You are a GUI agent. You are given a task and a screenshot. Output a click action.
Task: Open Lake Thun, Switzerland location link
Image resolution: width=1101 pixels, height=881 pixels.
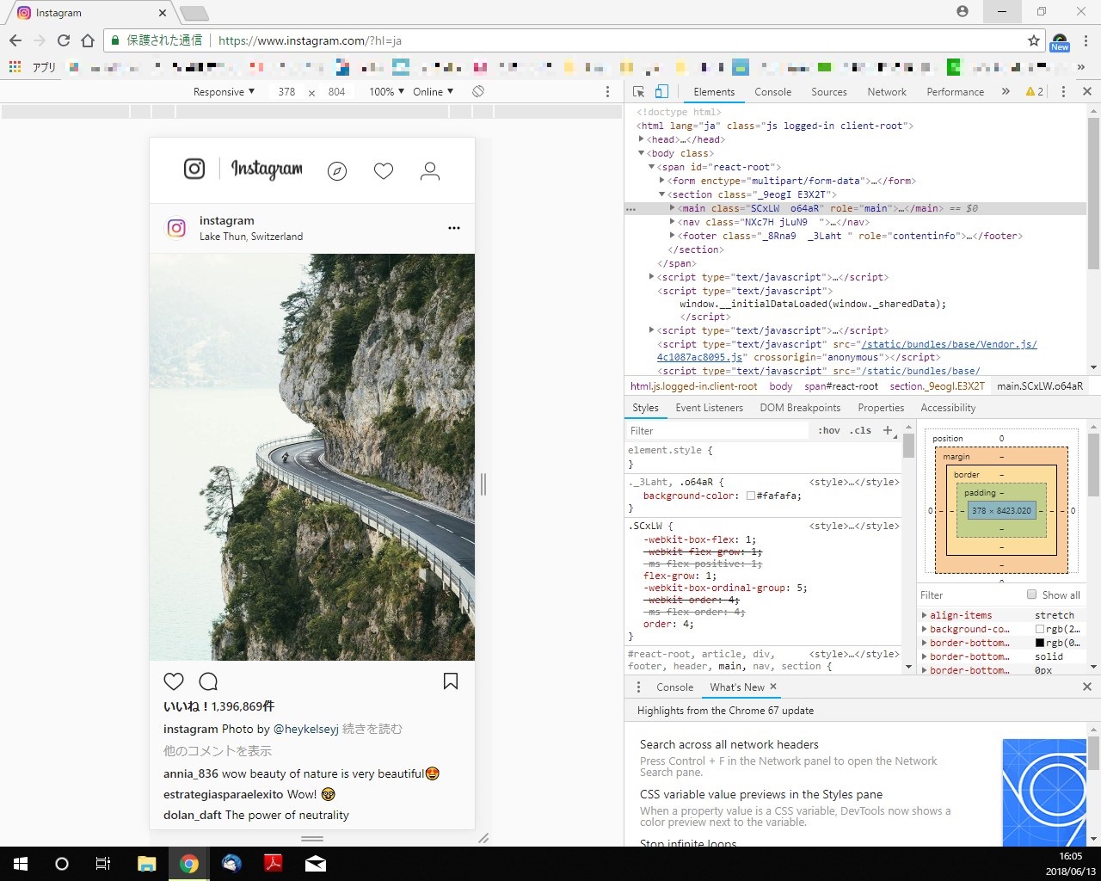point(251,237)
